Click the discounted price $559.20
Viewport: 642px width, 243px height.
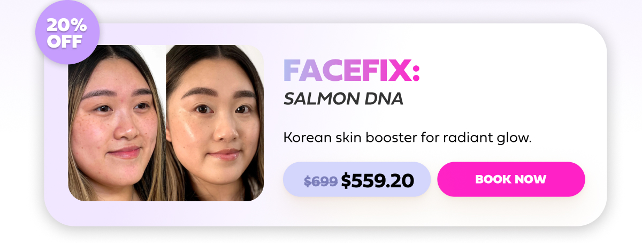[377, 181]
